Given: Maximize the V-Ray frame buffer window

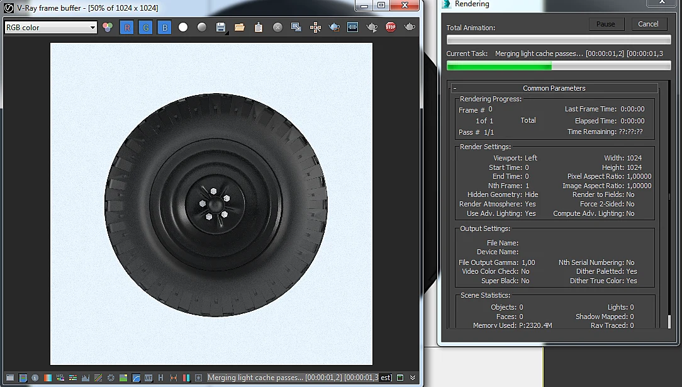Looking at the screenshot, I should [x=381, y=5].
